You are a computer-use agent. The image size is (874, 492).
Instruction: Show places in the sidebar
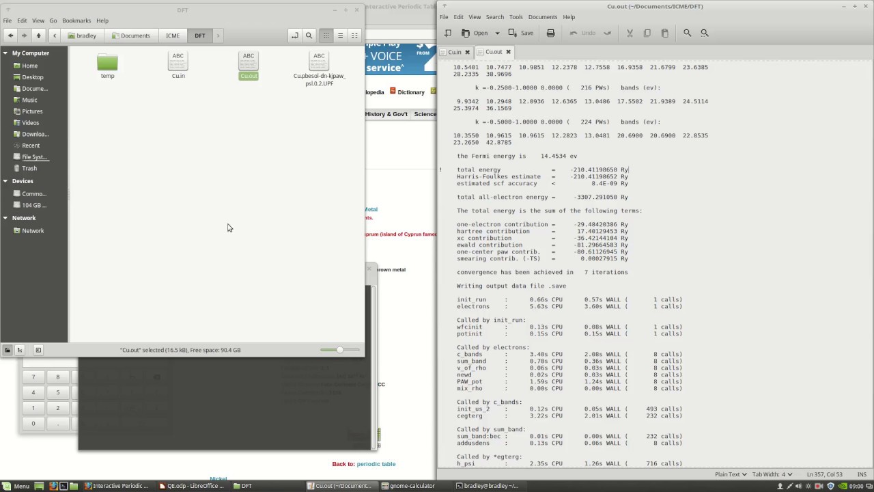(7, 350)
